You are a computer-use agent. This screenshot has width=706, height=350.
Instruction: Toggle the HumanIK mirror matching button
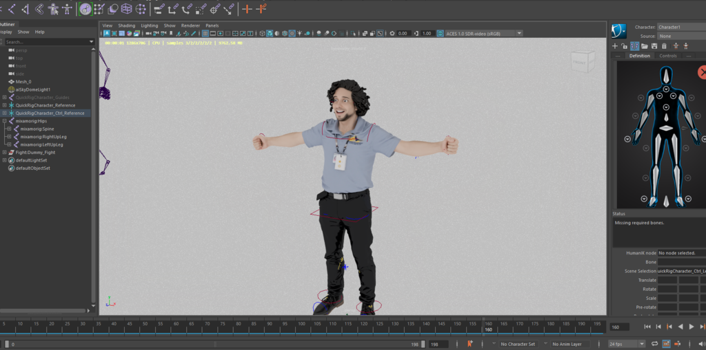click(634, 46)
